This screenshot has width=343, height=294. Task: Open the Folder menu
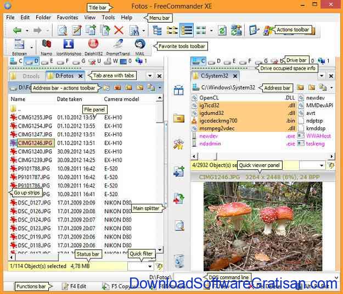tap(43, 18)
